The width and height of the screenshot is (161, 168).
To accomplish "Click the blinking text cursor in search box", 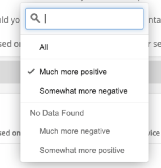I will 45,19.
